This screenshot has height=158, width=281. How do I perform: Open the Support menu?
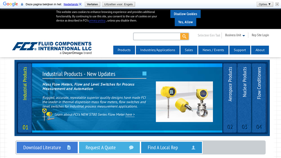[240, 50]
